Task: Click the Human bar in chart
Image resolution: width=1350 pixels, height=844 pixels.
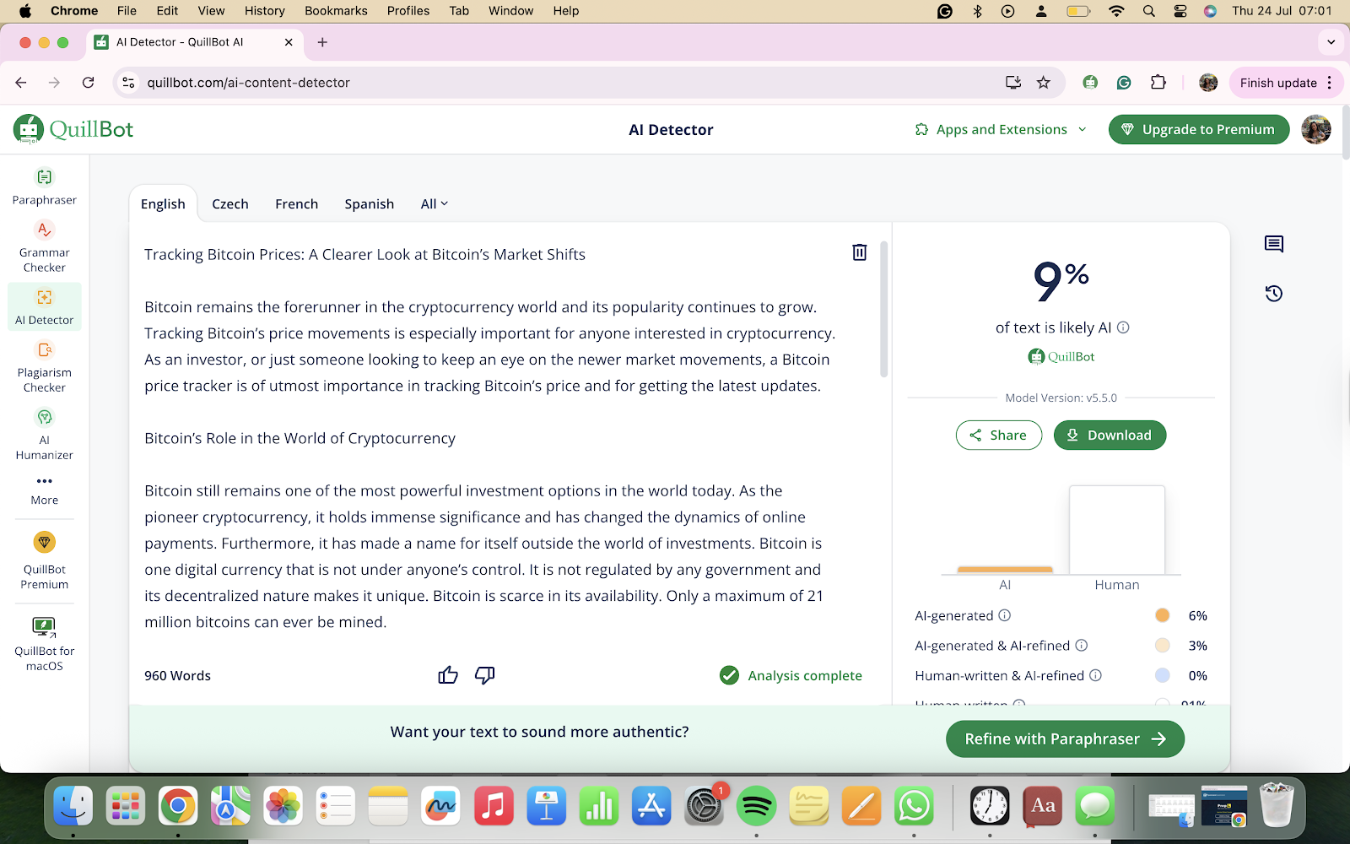Action: 1117,529
